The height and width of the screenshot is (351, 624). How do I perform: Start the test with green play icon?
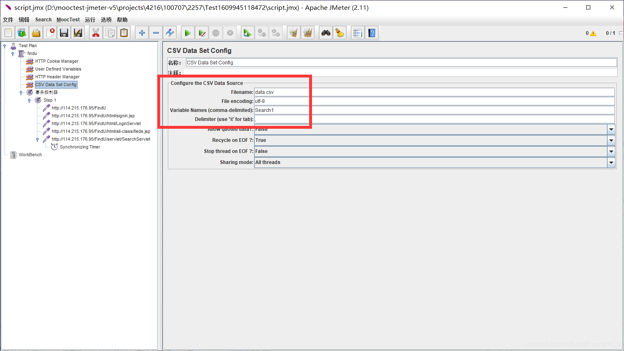188,33
